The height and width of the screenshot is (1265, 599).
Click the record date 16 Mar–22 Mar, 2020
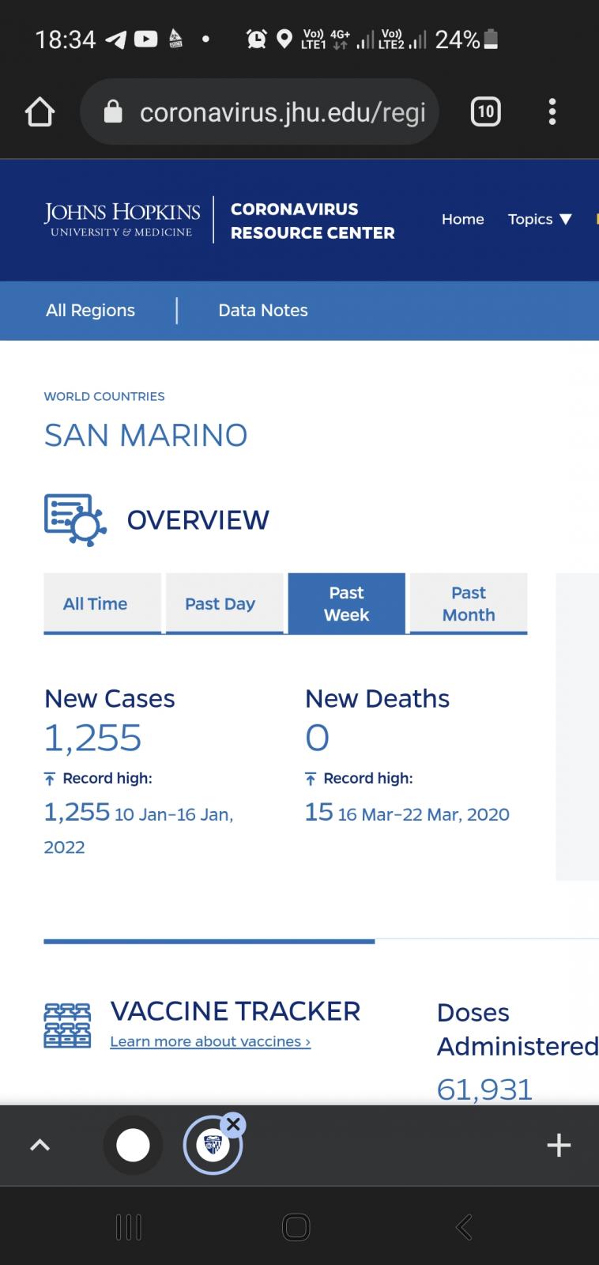pyautogui.click(x=424, y=814)
